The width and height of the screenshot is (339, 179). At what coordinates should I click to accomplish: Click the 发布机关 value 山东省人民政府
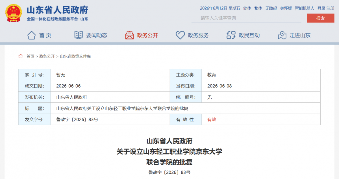tap(71, 97)
